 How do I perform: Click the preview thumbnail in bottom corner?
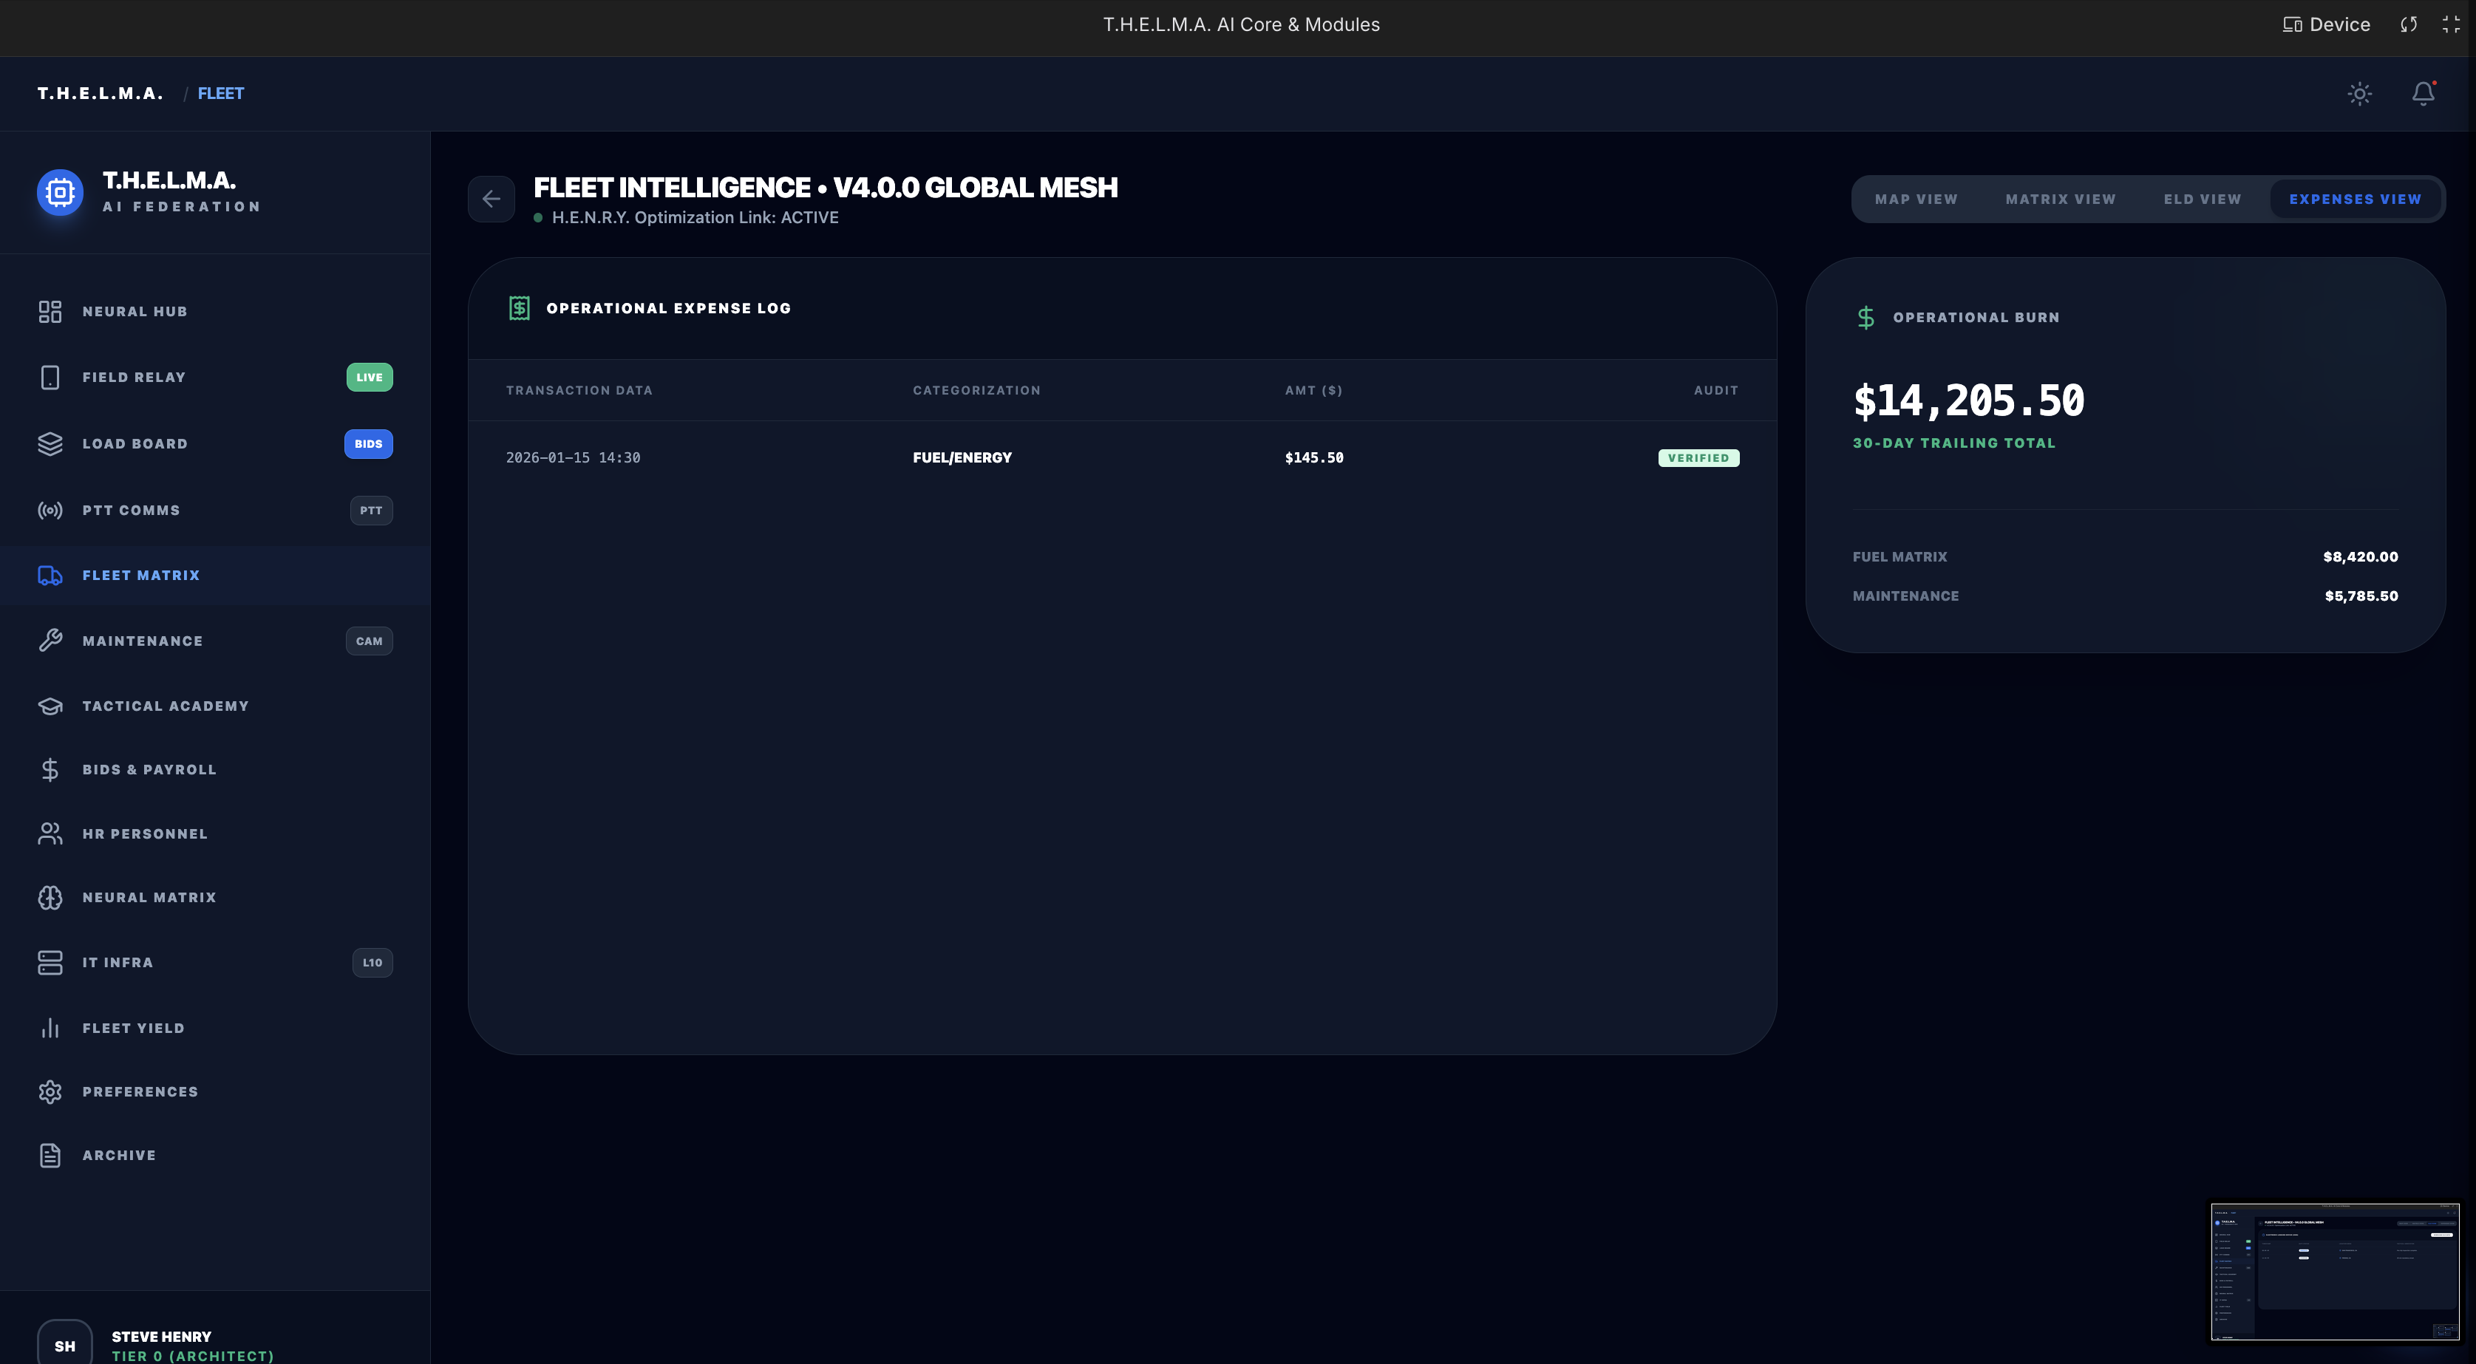[2335, 1271]
